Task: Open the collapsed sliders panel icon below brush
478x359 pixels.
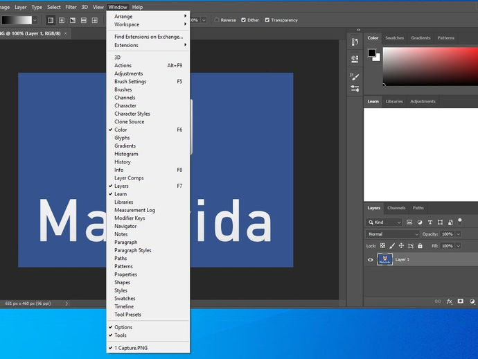Action: click(x=355, y=89)
